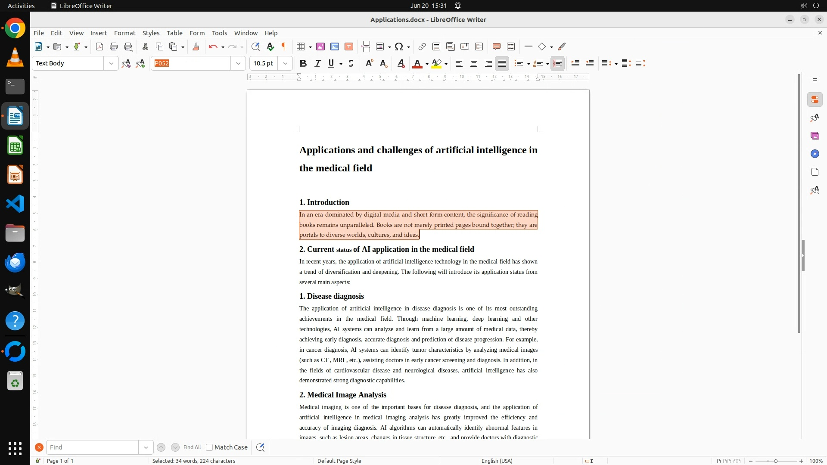Click inside the Find text field
Viewport: 827px width, 465px height.
point(92,447)
